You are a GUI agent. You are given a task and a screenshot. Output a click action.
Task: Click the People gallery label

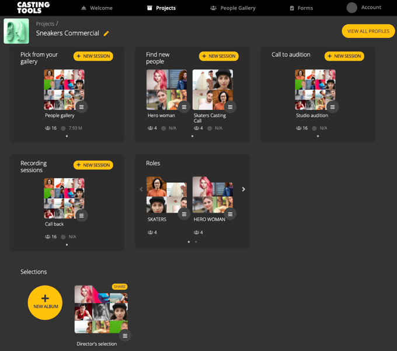60,116
